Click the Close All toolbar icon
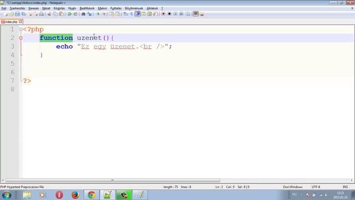The height and width of the screenshot is (200, 355). pyautogui.click(x=35, y=14)
